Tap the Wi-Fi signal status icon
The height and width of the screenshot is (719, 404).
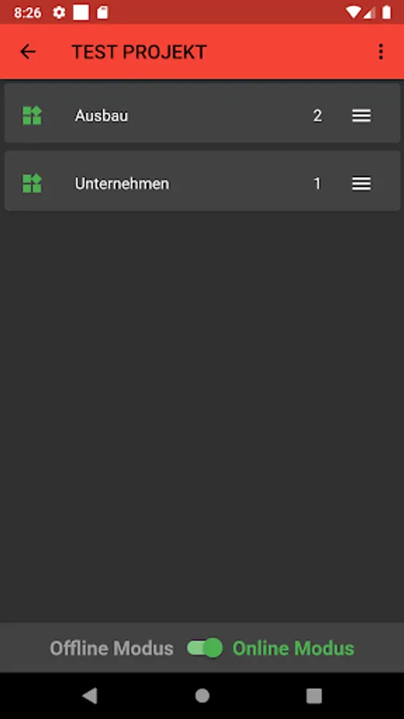[353, 12]
